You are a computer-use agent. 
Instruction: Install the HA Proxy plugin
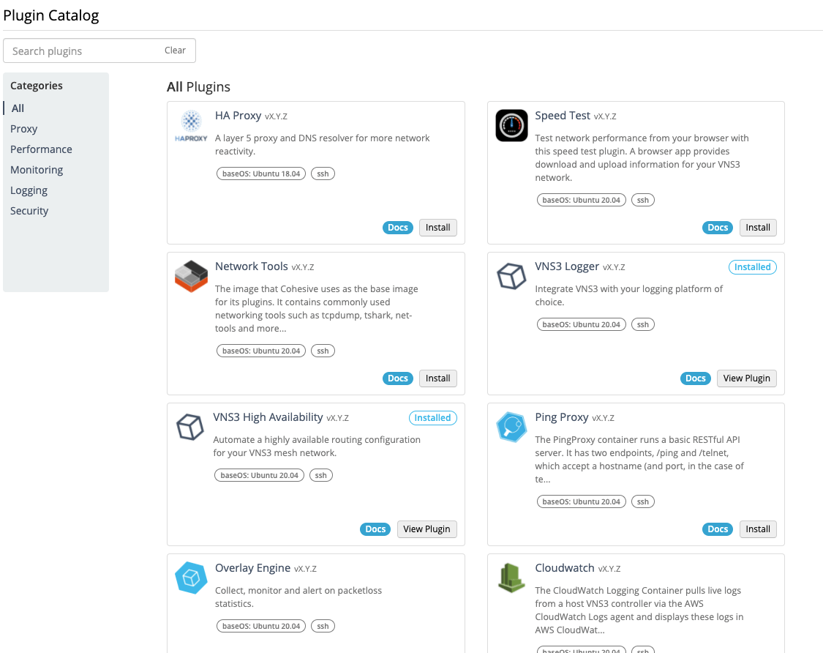click(x=438, y=228)
